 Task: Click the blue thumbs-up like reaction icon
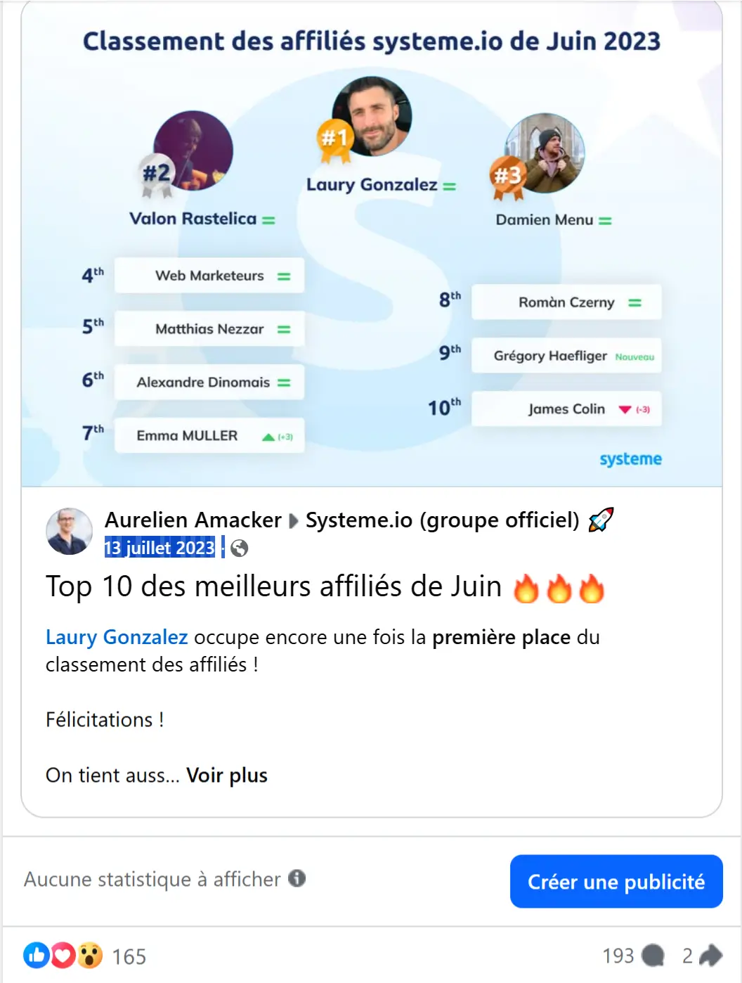(x=37, y=956)
